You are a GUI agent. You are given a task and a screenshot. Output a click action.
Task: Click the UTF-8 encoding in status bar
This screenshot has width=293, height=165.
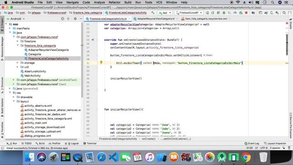[264, 148]
